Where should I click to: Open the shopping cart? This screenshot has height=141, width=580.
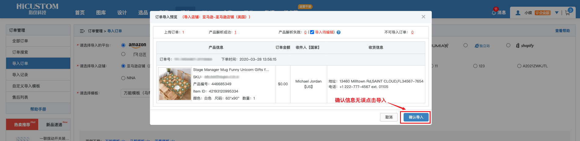click(x=567, y=13)
